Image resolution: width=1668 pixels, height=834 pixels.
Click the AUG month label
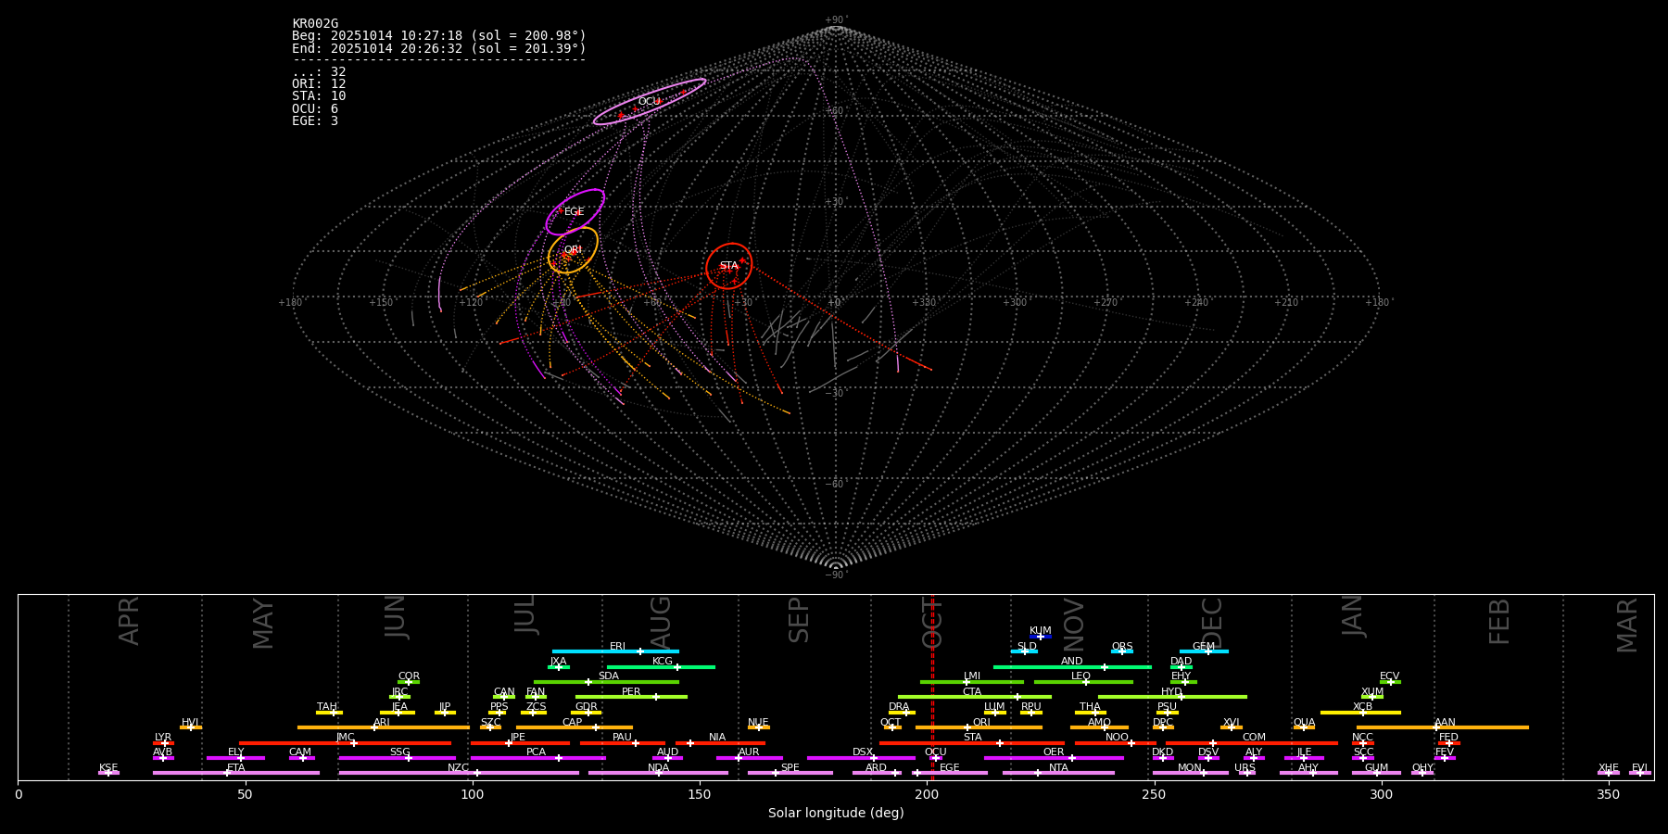click(661, 624)
